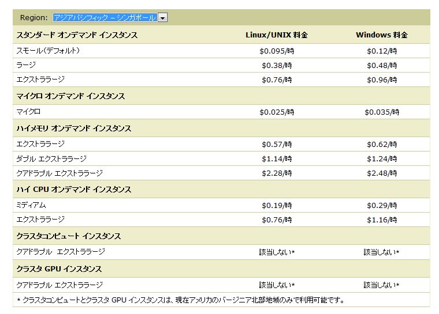Viewport: 439px width, 314px height.
Task: Click the footnote about バージニア北部地域 availability
Action: click(181, 300)
